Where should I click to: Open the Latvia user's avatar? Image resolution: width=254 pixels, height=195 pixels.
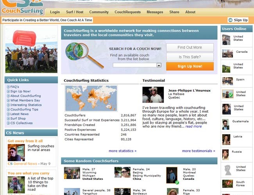coord(226,139)
